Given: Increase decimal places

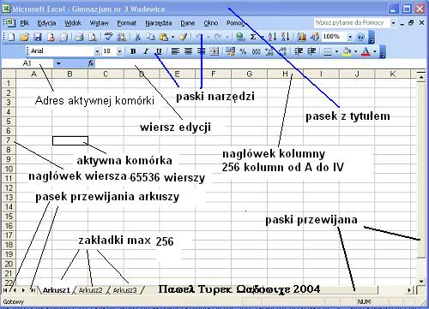Looking at the screenshot, I should pyautogui.click(x=269, y=51).
